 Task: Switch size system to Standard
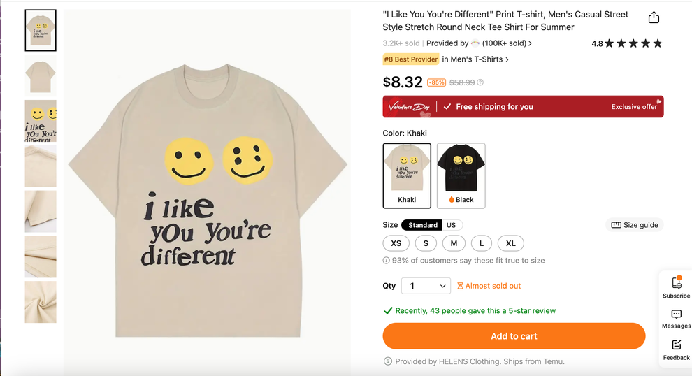click(422, 225)
